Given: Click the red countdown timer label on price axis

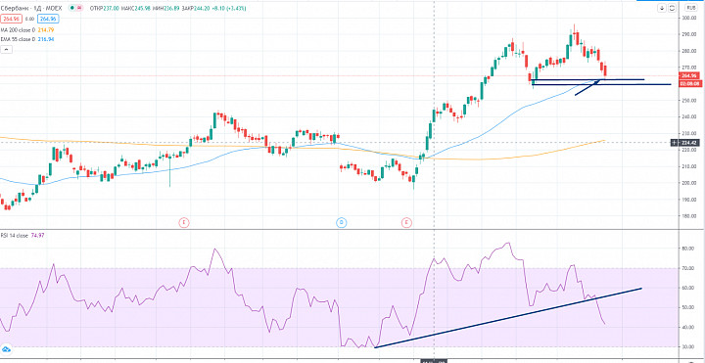Looking at the screenshot, I should (689, 83).
